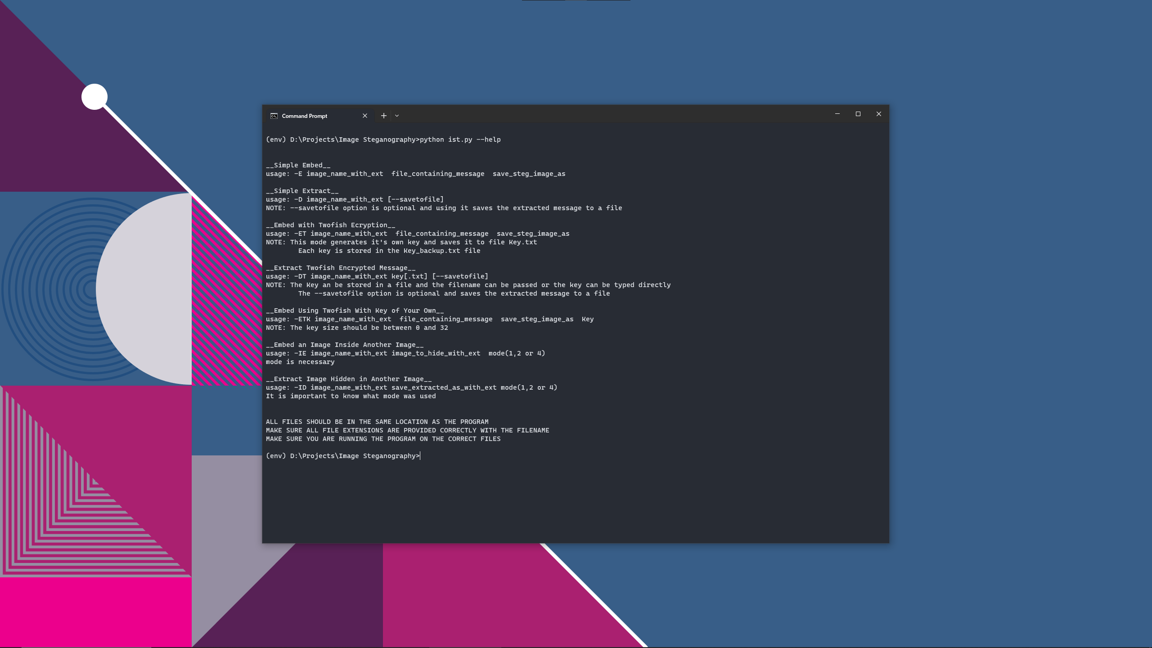Click the '__Simple Extract__' heading line
The image size is (1152, 648).
302,191
